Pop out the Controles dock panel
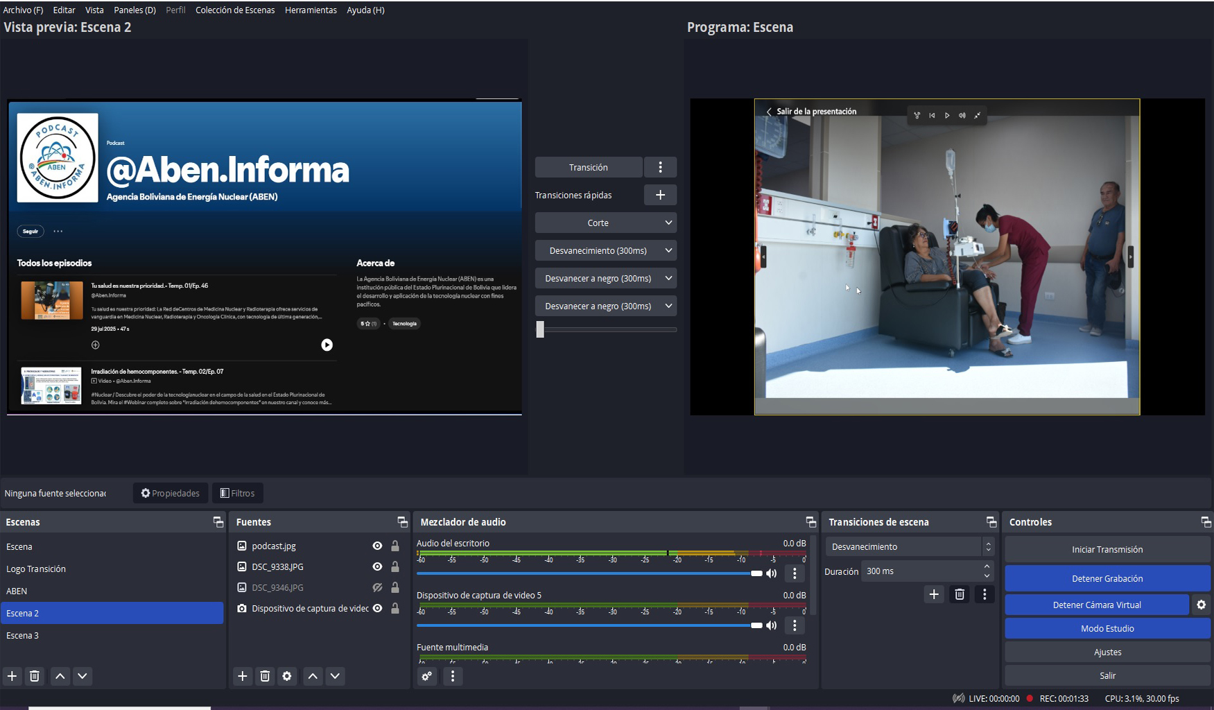Viewport: 1214px width, 710px height. click(x=1206, y=522)
